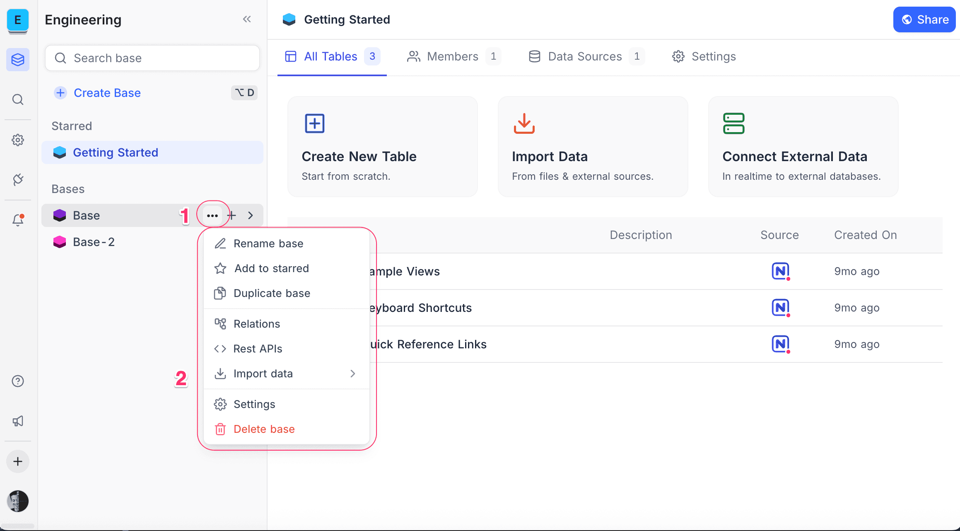Screen dimensions: 960x531
Task: Open the announcements megaphone icon
Action: coord(18,421)
